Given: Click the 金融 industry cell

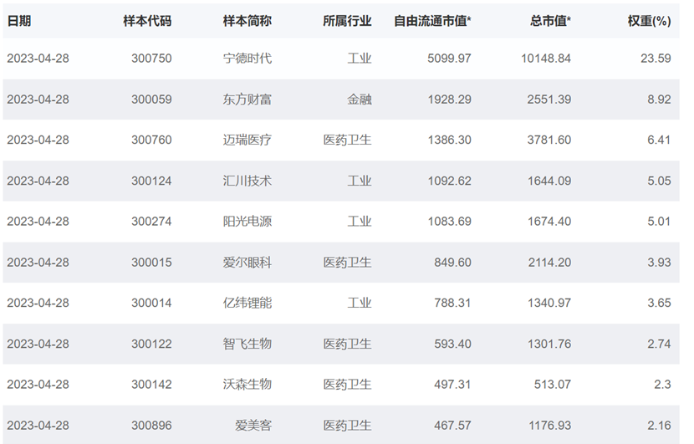Looking at the screenshot, I should (x=360, y=100).
